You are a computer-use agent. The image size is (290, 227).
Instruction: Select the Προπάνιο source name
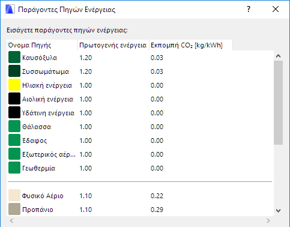[38, 210]
